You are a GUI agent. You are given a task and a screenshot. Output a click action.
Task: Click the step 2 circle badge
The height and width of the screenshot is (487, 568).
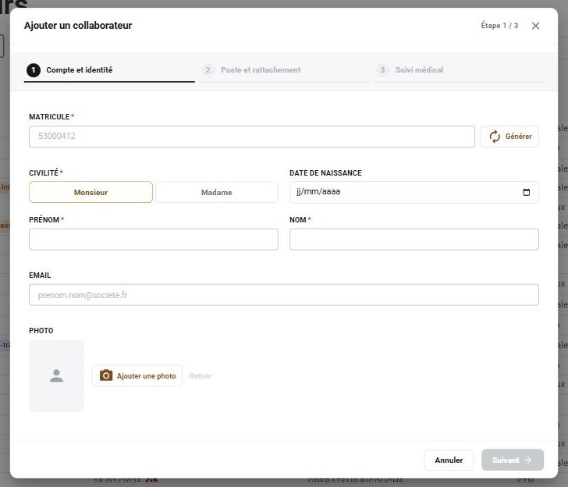[x=208, y=70]
